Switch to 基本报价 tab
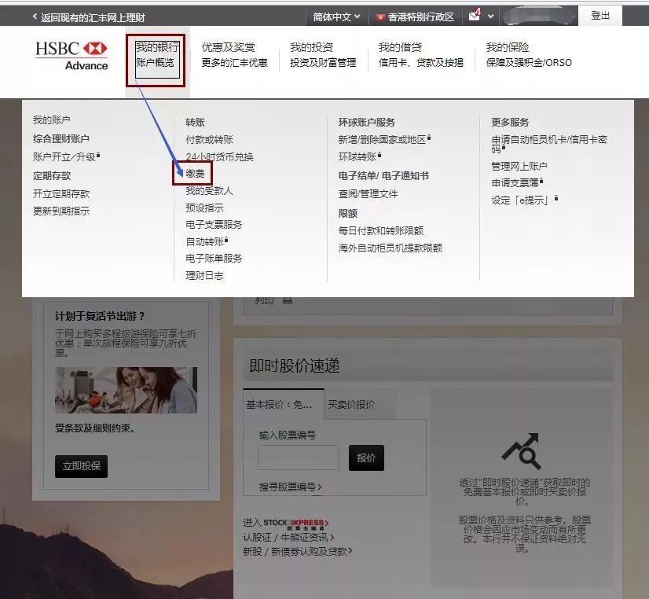Image resolution: width=649 pixels, height=599 pixels. tap(283, 404)
